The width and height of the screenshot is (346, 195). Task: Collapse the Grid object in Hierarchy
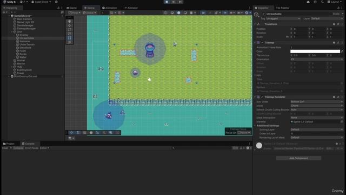pos(12,32)
